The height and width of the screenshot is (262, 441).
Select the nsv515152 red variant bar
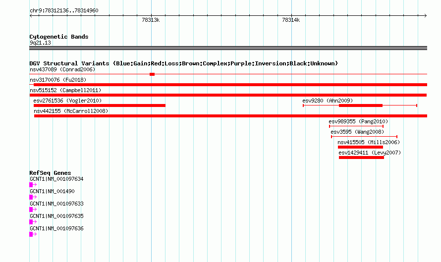coord(228,95)
